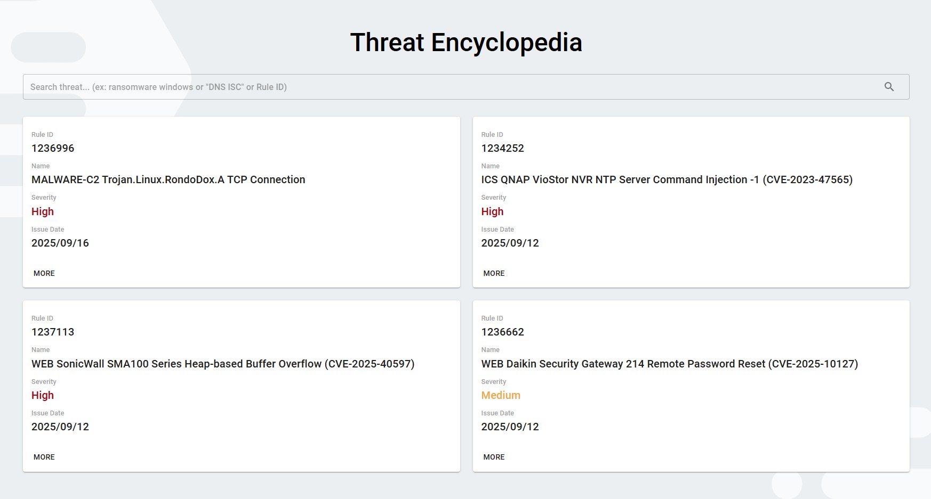Screen dimensions: 931x499
Task: Choose the WEB Daikin Security Gateway name
Action: [x=669, y=364]
